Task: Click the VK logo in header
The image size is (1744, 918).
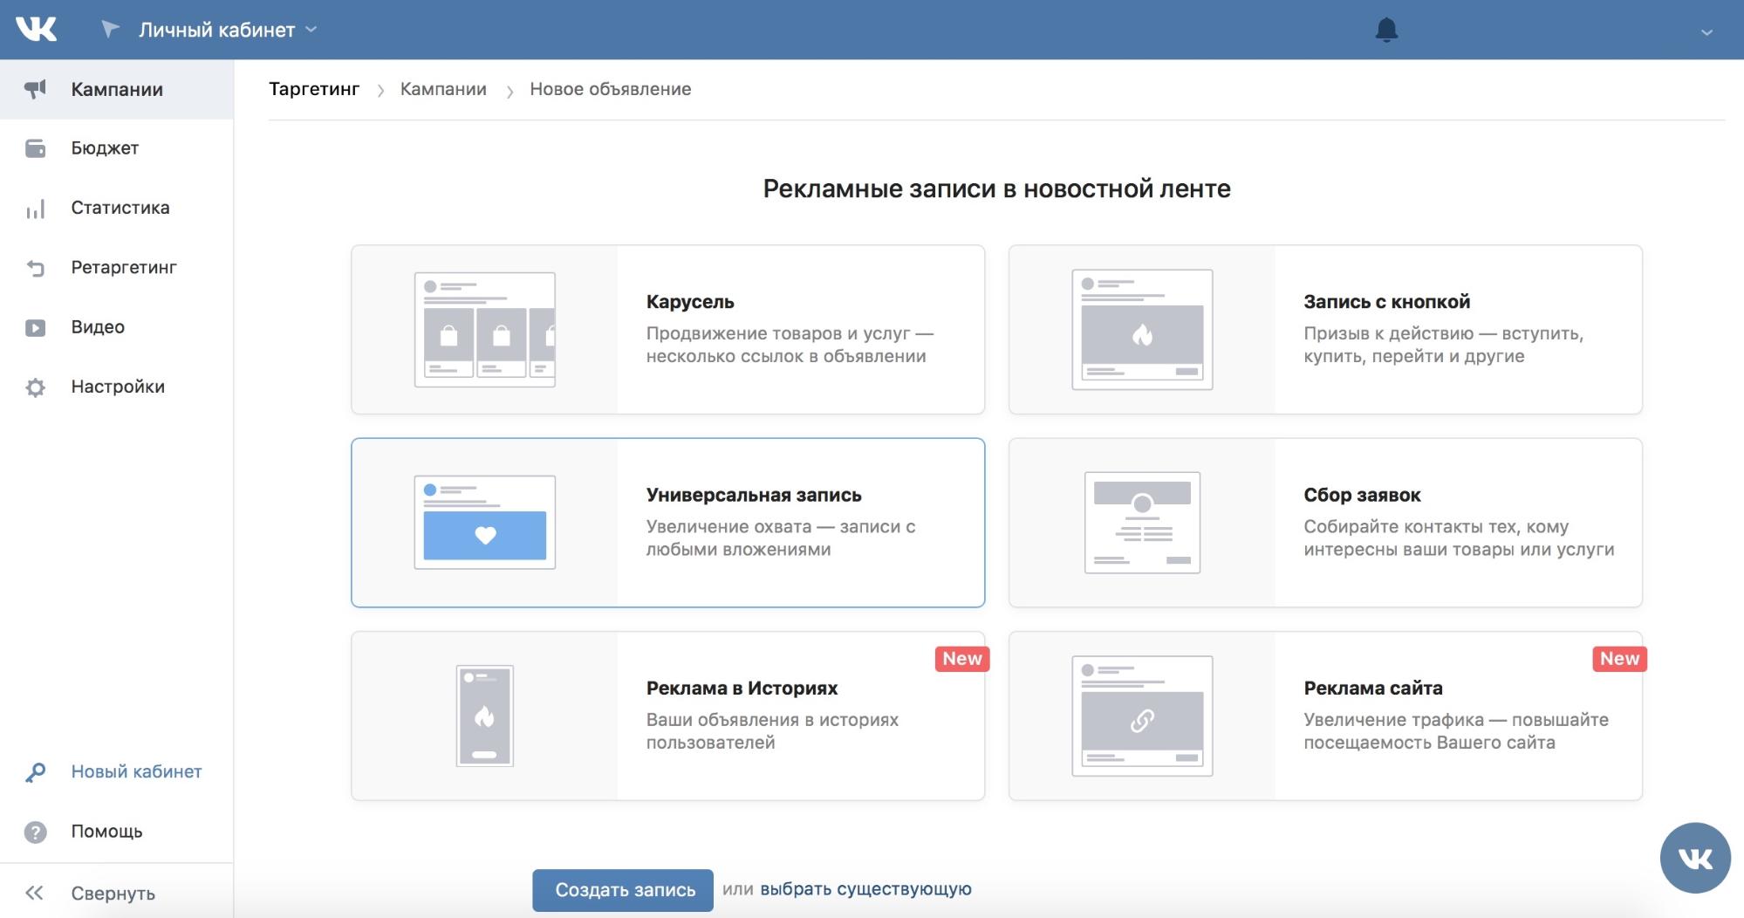Action: tap(37, 30)
